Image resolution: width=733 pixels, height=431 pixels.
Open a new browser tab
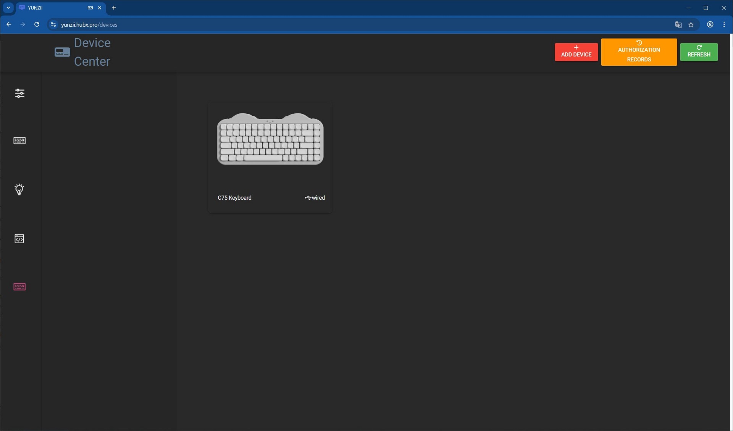tap(114, 8)
